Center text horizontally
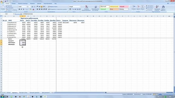The height and width of the screenshot is (98, 175). (39, 9)
